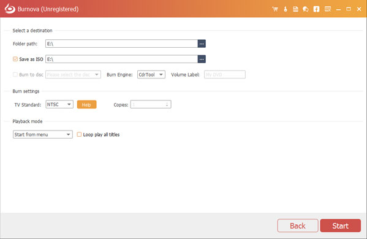Click the Folder path text field
367x239 pixels.
122,44
